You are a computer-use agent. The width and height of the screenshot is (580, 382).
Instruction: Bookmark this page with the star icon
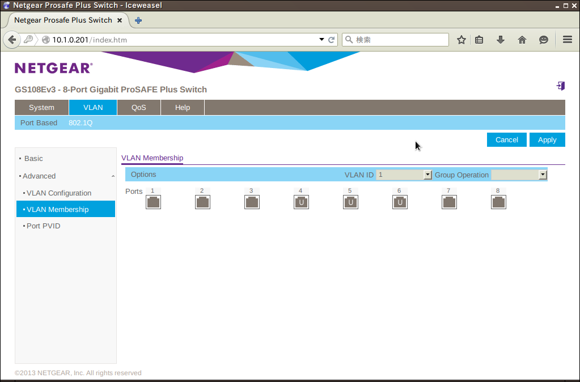pos(462,40)
